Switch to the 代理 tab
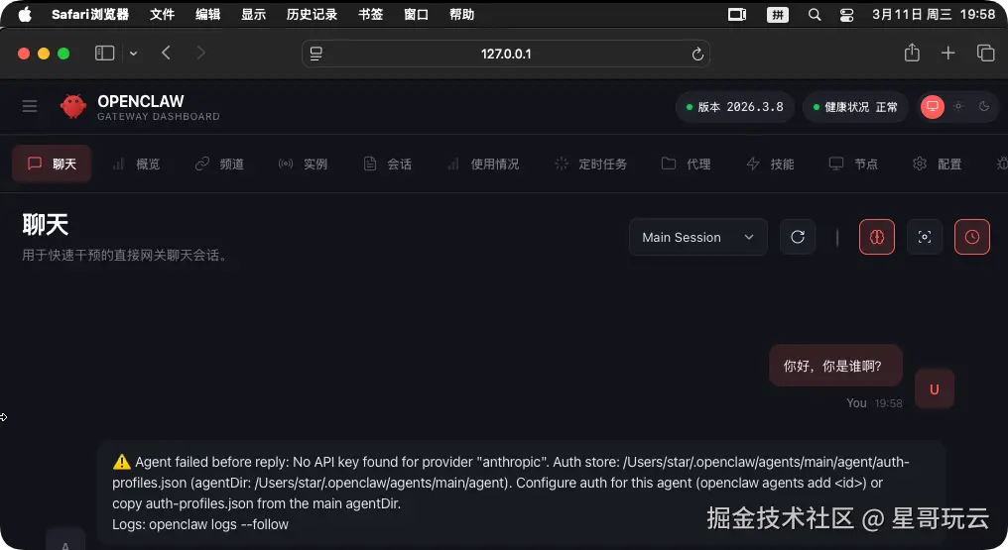Image resolution: width=1008 pixels, height=550 pixels. (x=686, y=164)
